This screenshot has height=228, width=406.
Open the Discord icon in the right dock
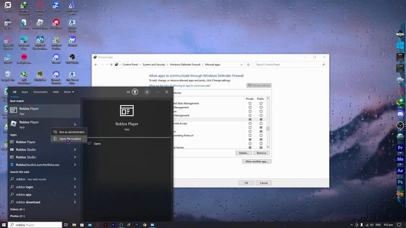[x=400, y=114]
